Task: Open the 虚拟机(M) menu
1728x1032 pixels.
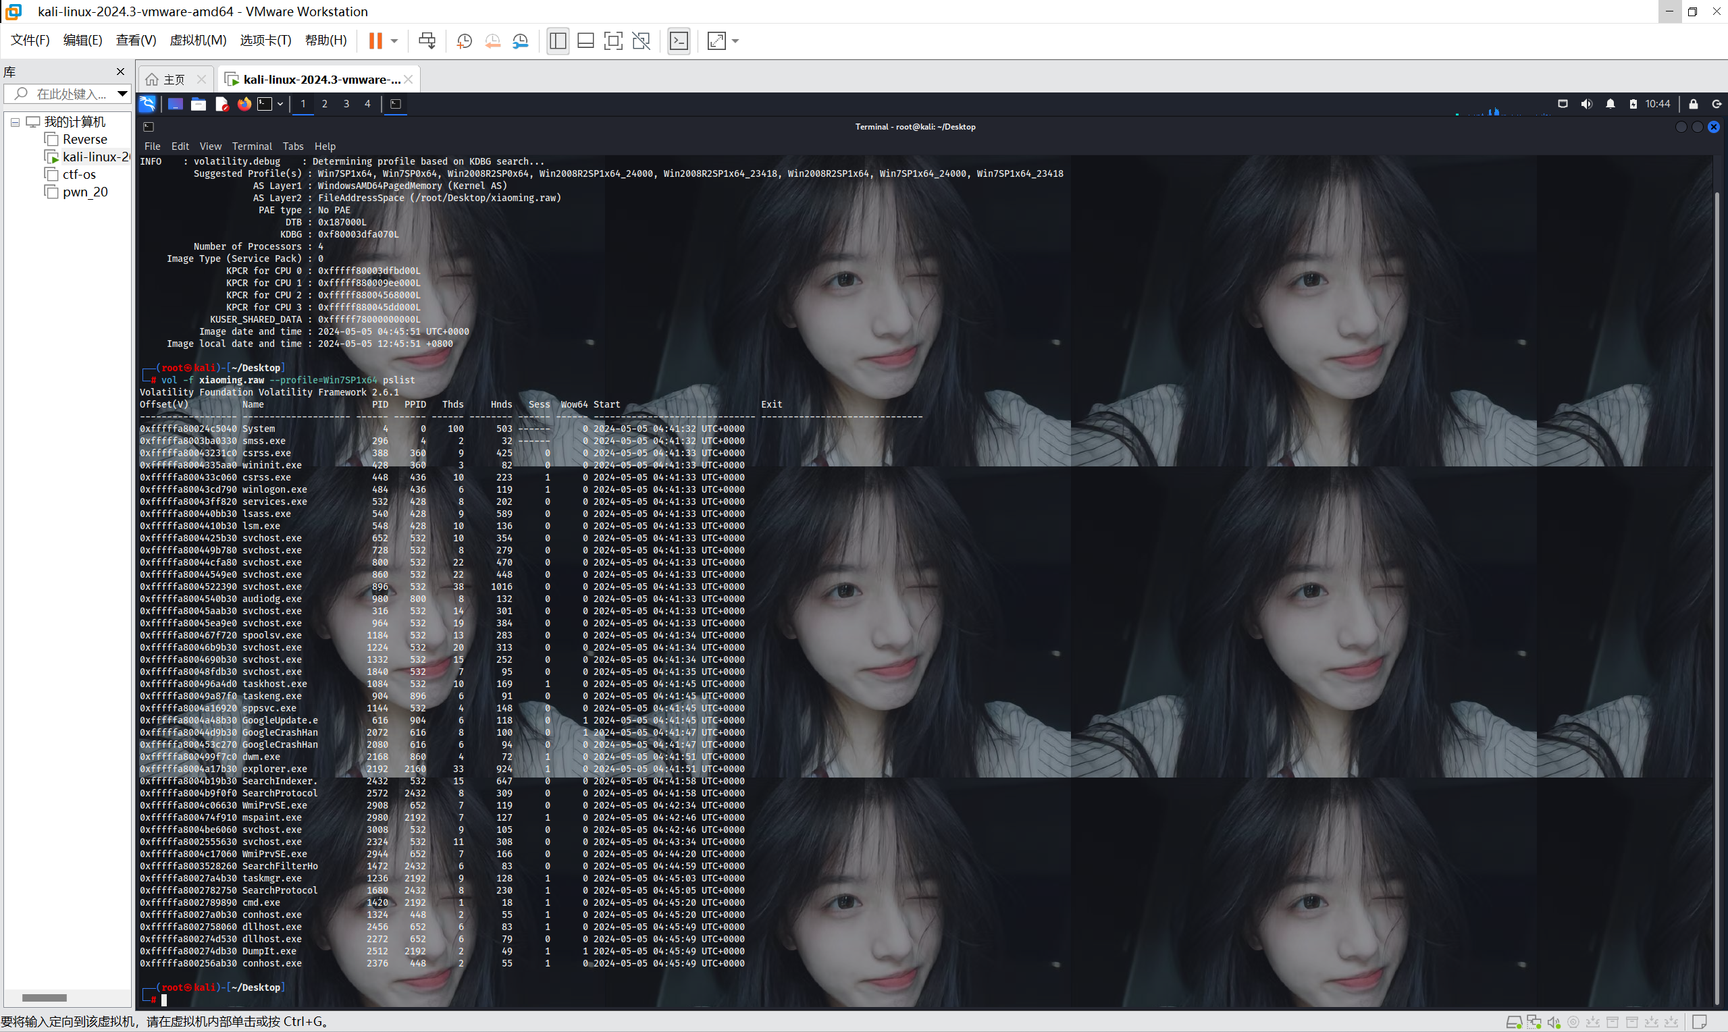Action: (x=198, y=40)
